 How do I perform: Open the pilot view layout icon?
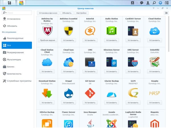tap(167, 3)
